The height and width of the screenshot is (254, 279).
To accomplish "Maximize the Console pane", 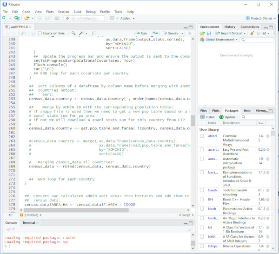I will coord(191,223).
